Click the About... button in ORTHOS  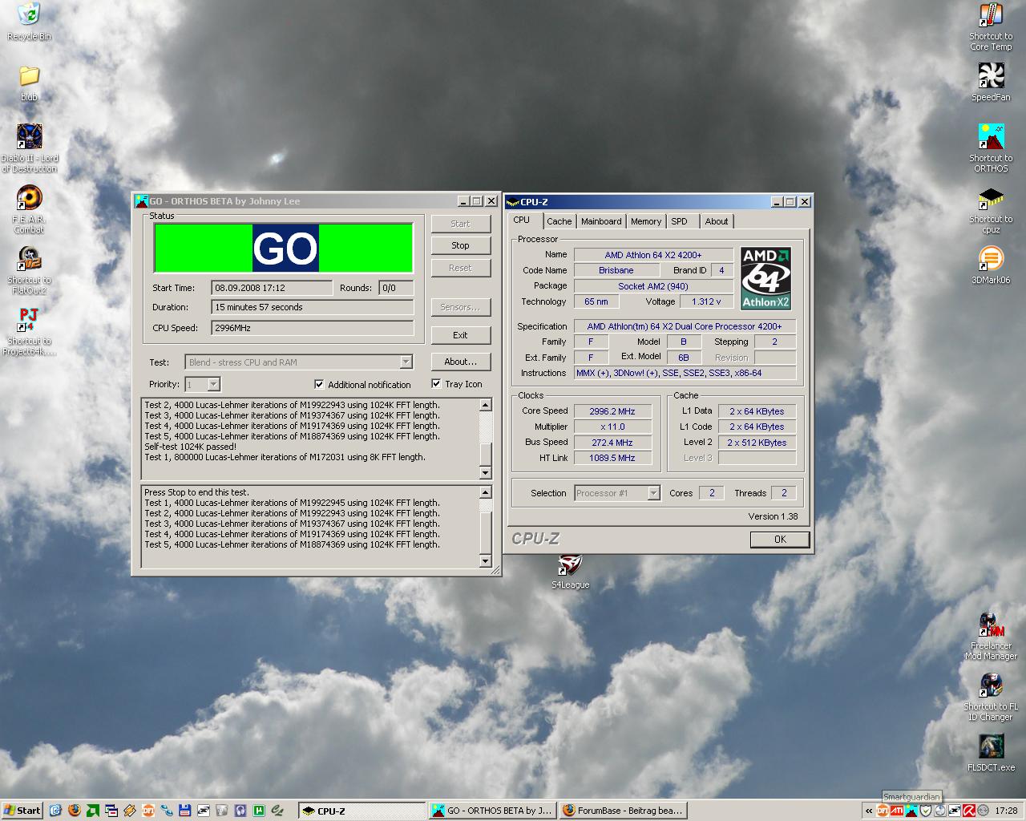[x=460, y=362]
